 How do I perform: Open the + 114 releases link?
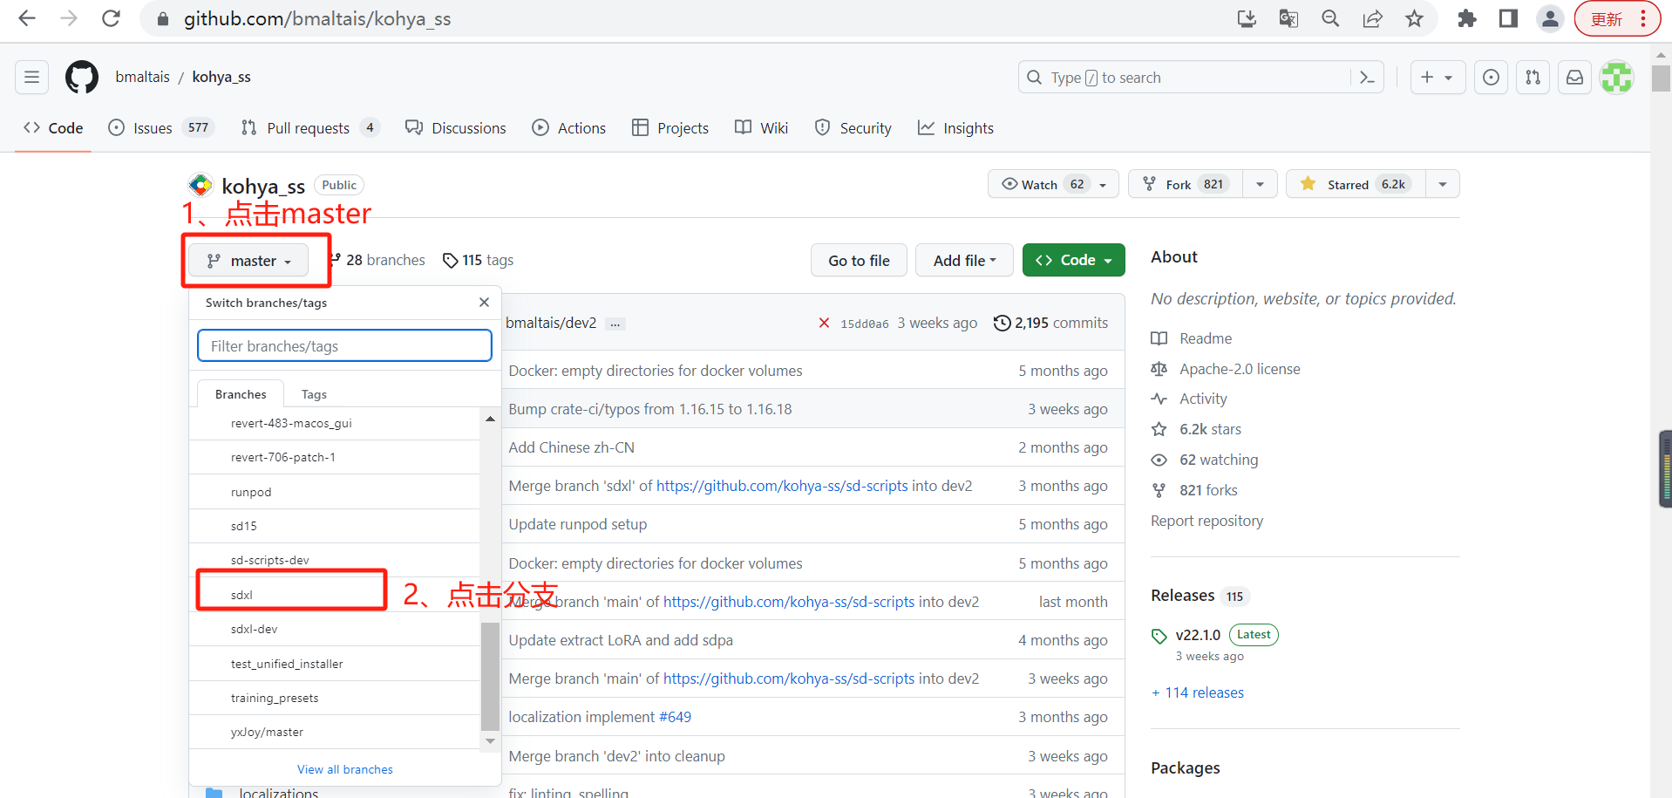point(1198,692)
